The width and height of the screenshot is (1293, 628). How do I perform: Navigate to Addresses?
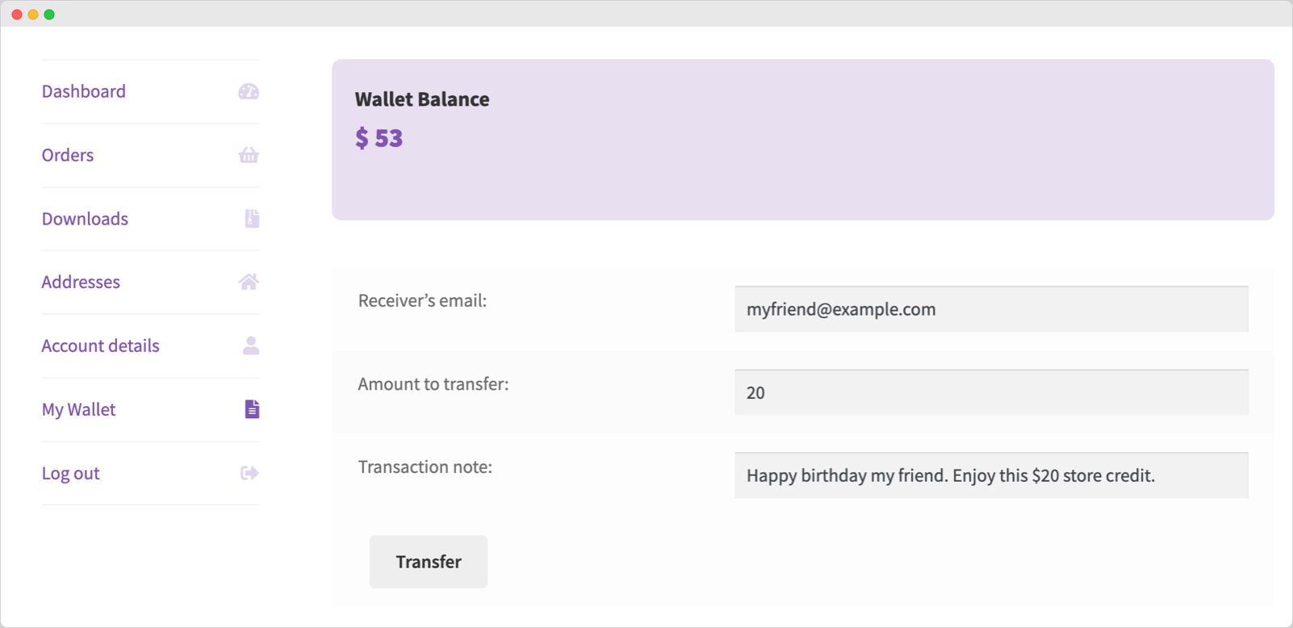pos(81,282)
